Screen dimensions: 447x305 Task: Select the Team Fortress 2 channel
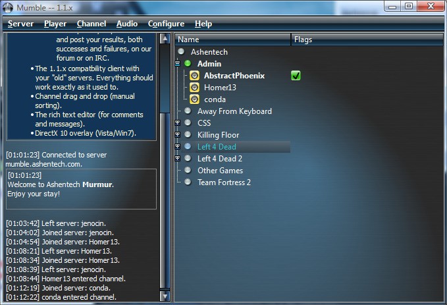pyautogui.click(x=224, y=182)
